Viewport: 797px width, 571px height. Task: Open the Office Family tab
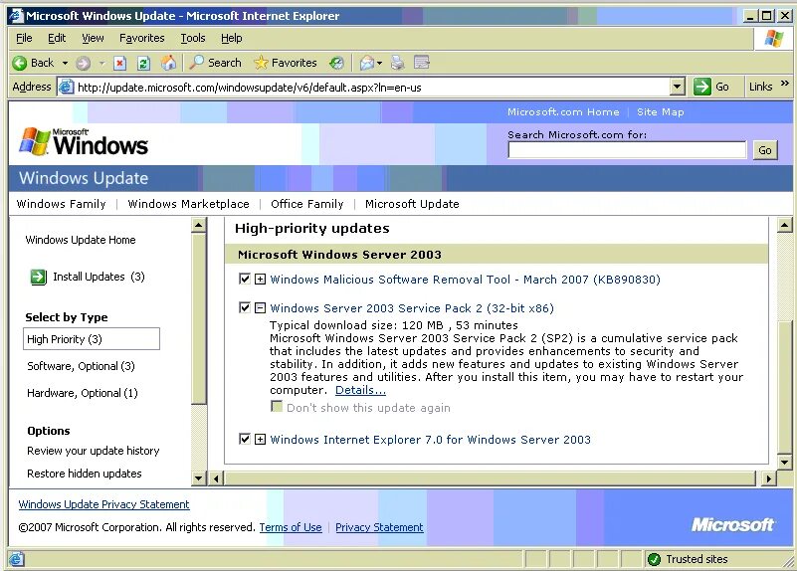click(307, 204)
